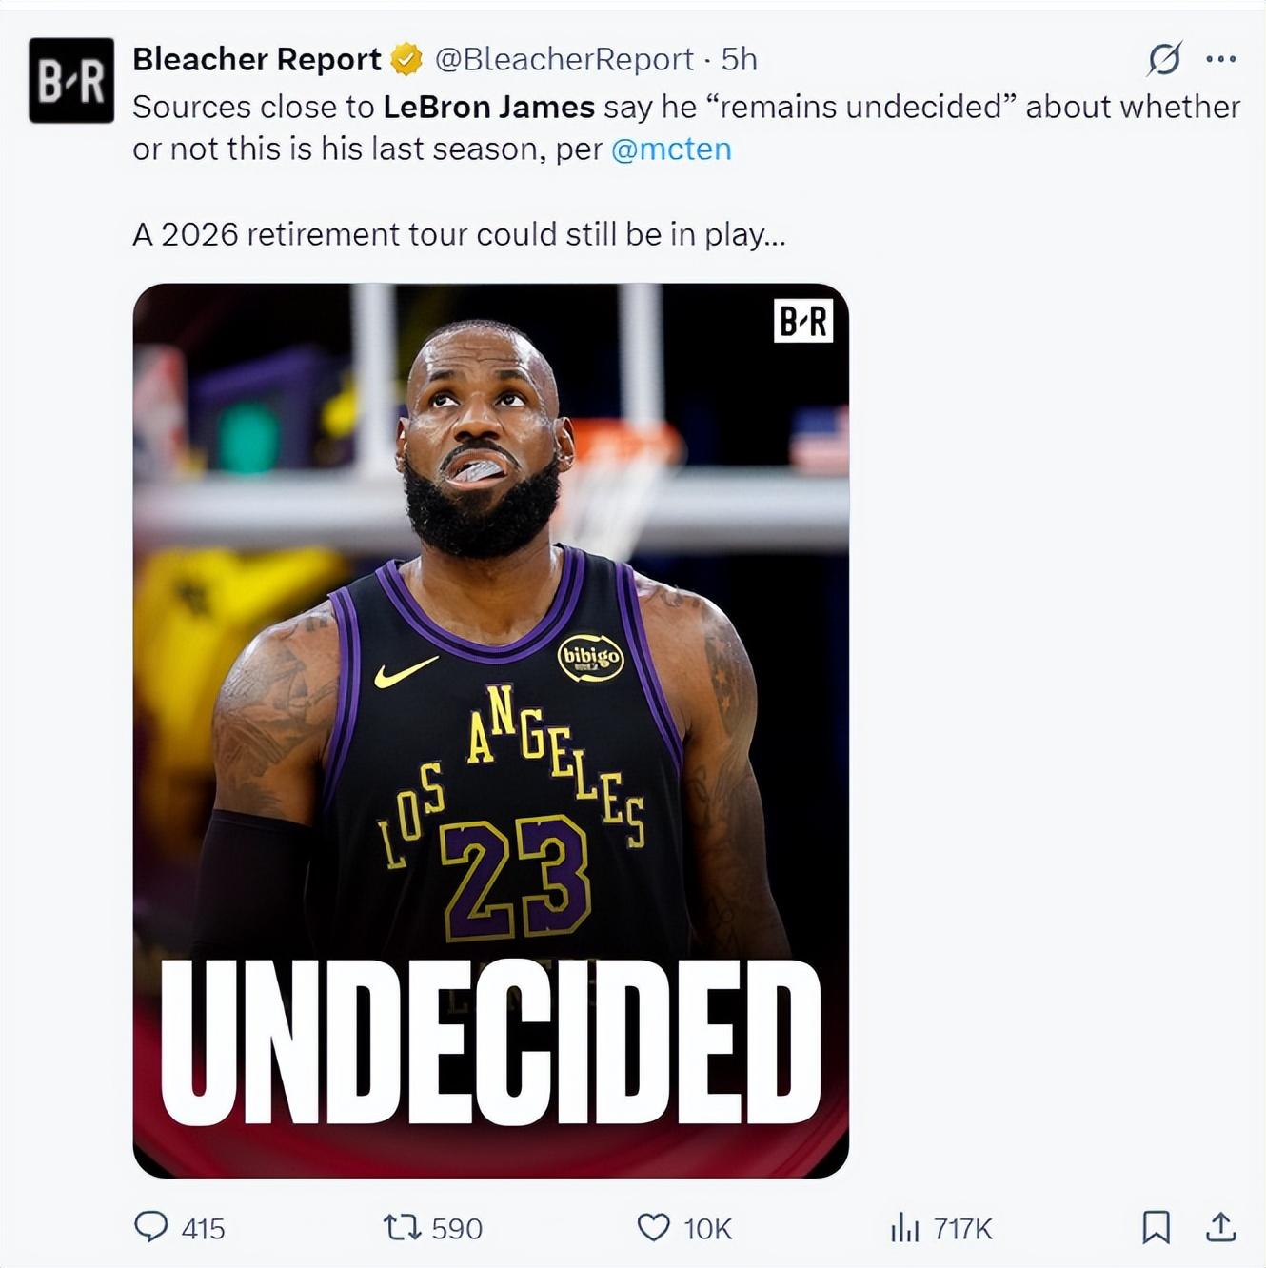
Task: Open the share post menu
Action: (x=1220, y=1227)
